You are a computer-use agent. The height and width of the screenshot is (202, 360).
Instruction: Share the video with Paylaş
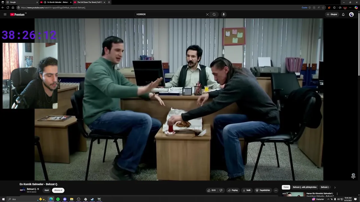(233, 190)
